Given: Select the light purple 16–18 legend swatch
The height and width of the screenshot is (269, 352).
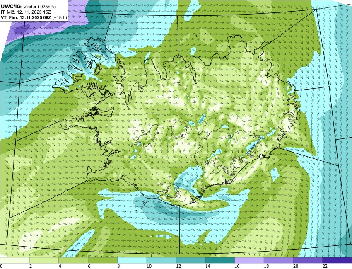Looking at the screenshot, I should [249, 260].
